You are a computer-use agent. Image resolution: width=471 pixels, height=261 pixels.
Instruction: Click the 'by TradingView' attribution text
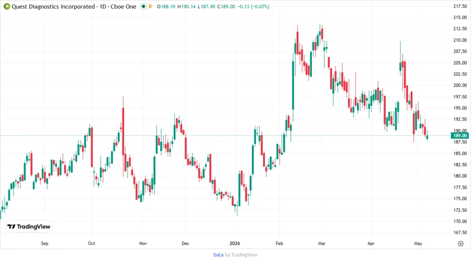(x=241, y=255)
